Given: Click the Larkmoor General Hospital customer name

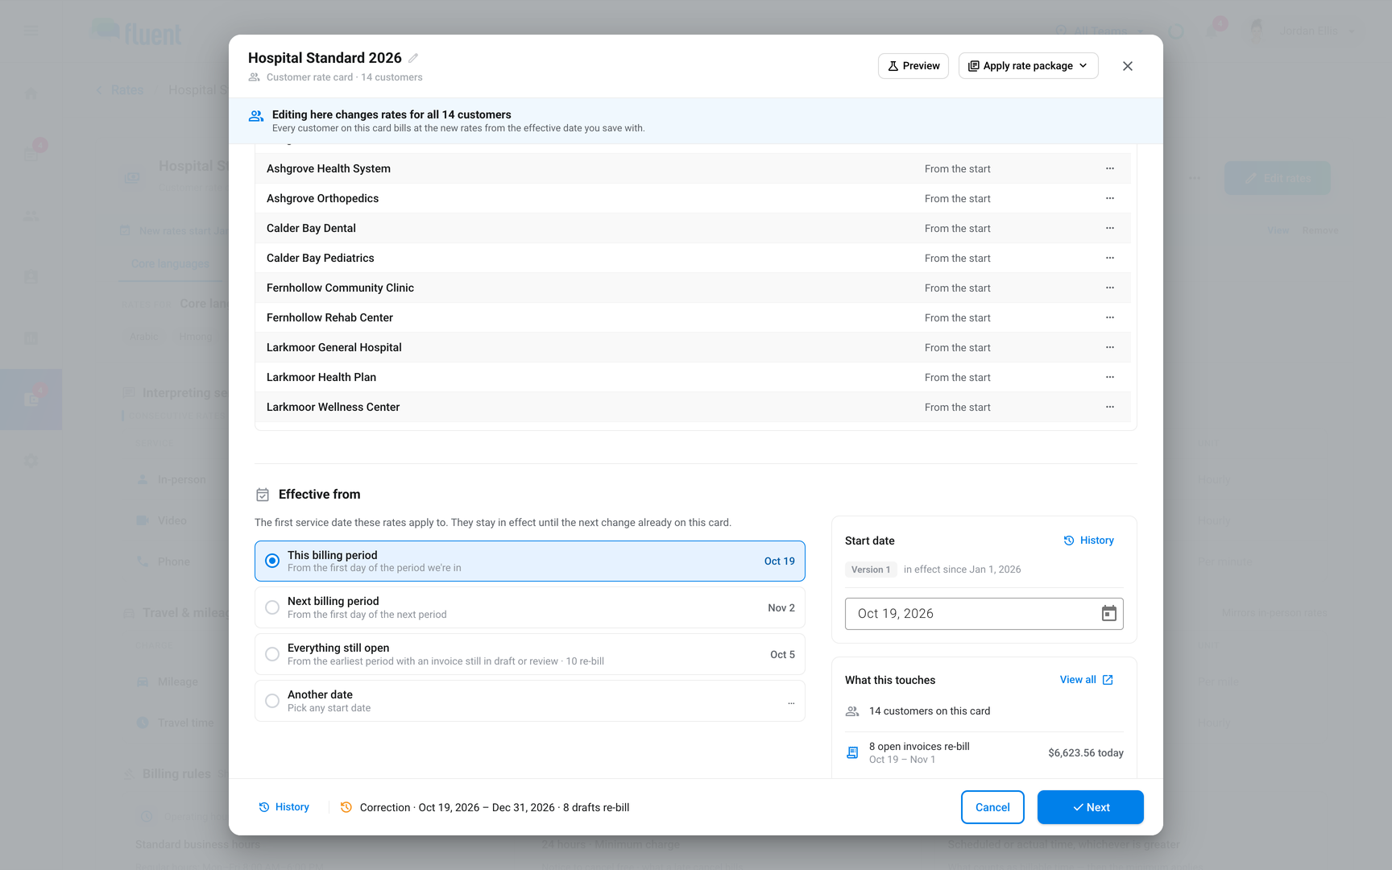Looking at the screenshot, I should point(334,347).
